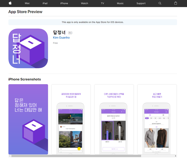Select TV in the navigation bar
Image resolution: width=187 pixels, height=161 pixels.
[x=102, y=3]
